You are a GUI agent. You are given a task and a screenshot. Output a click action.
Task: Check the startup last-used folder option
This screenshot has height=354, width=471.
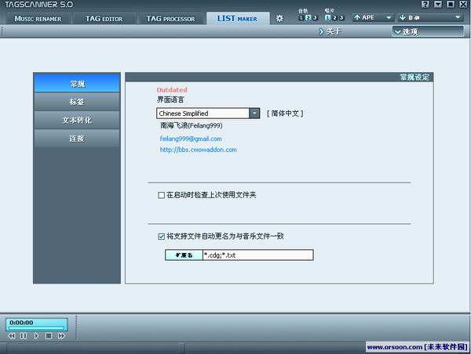pyautogui.click(x=161, y=196)
